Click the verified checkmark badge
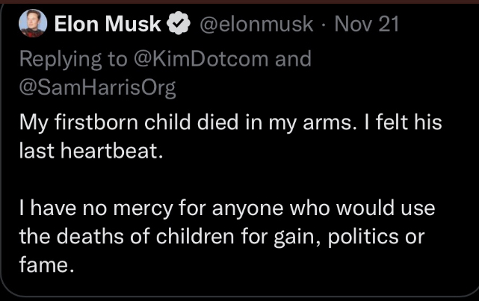Image resolution: width=479 pixels, height=301 pixels. pyautogui.click(x=178, y=25)
